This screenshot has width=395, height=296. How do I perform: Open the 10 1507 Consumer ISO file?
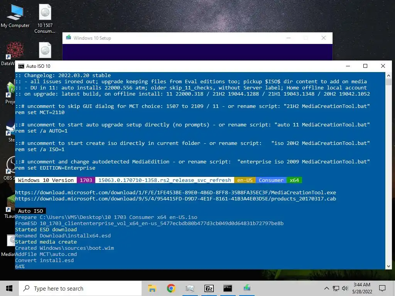tap(45, 19)
